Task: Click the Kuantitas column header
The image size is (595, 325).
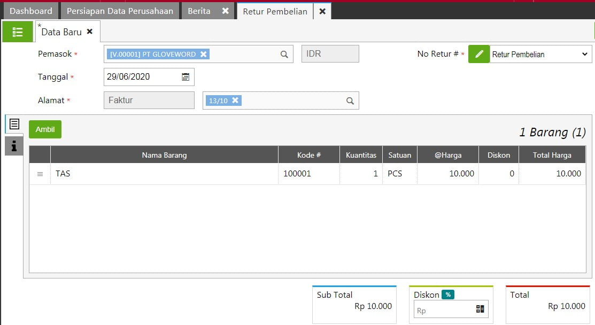Action: pos(361,155)
